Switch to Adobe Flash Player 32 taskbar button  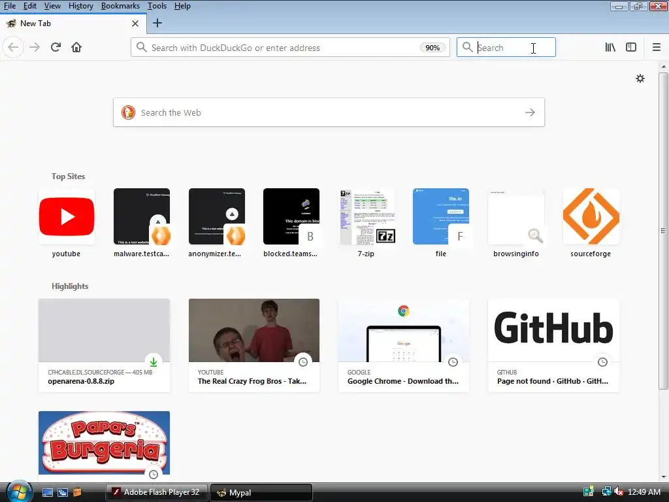[x=157, y=492]
